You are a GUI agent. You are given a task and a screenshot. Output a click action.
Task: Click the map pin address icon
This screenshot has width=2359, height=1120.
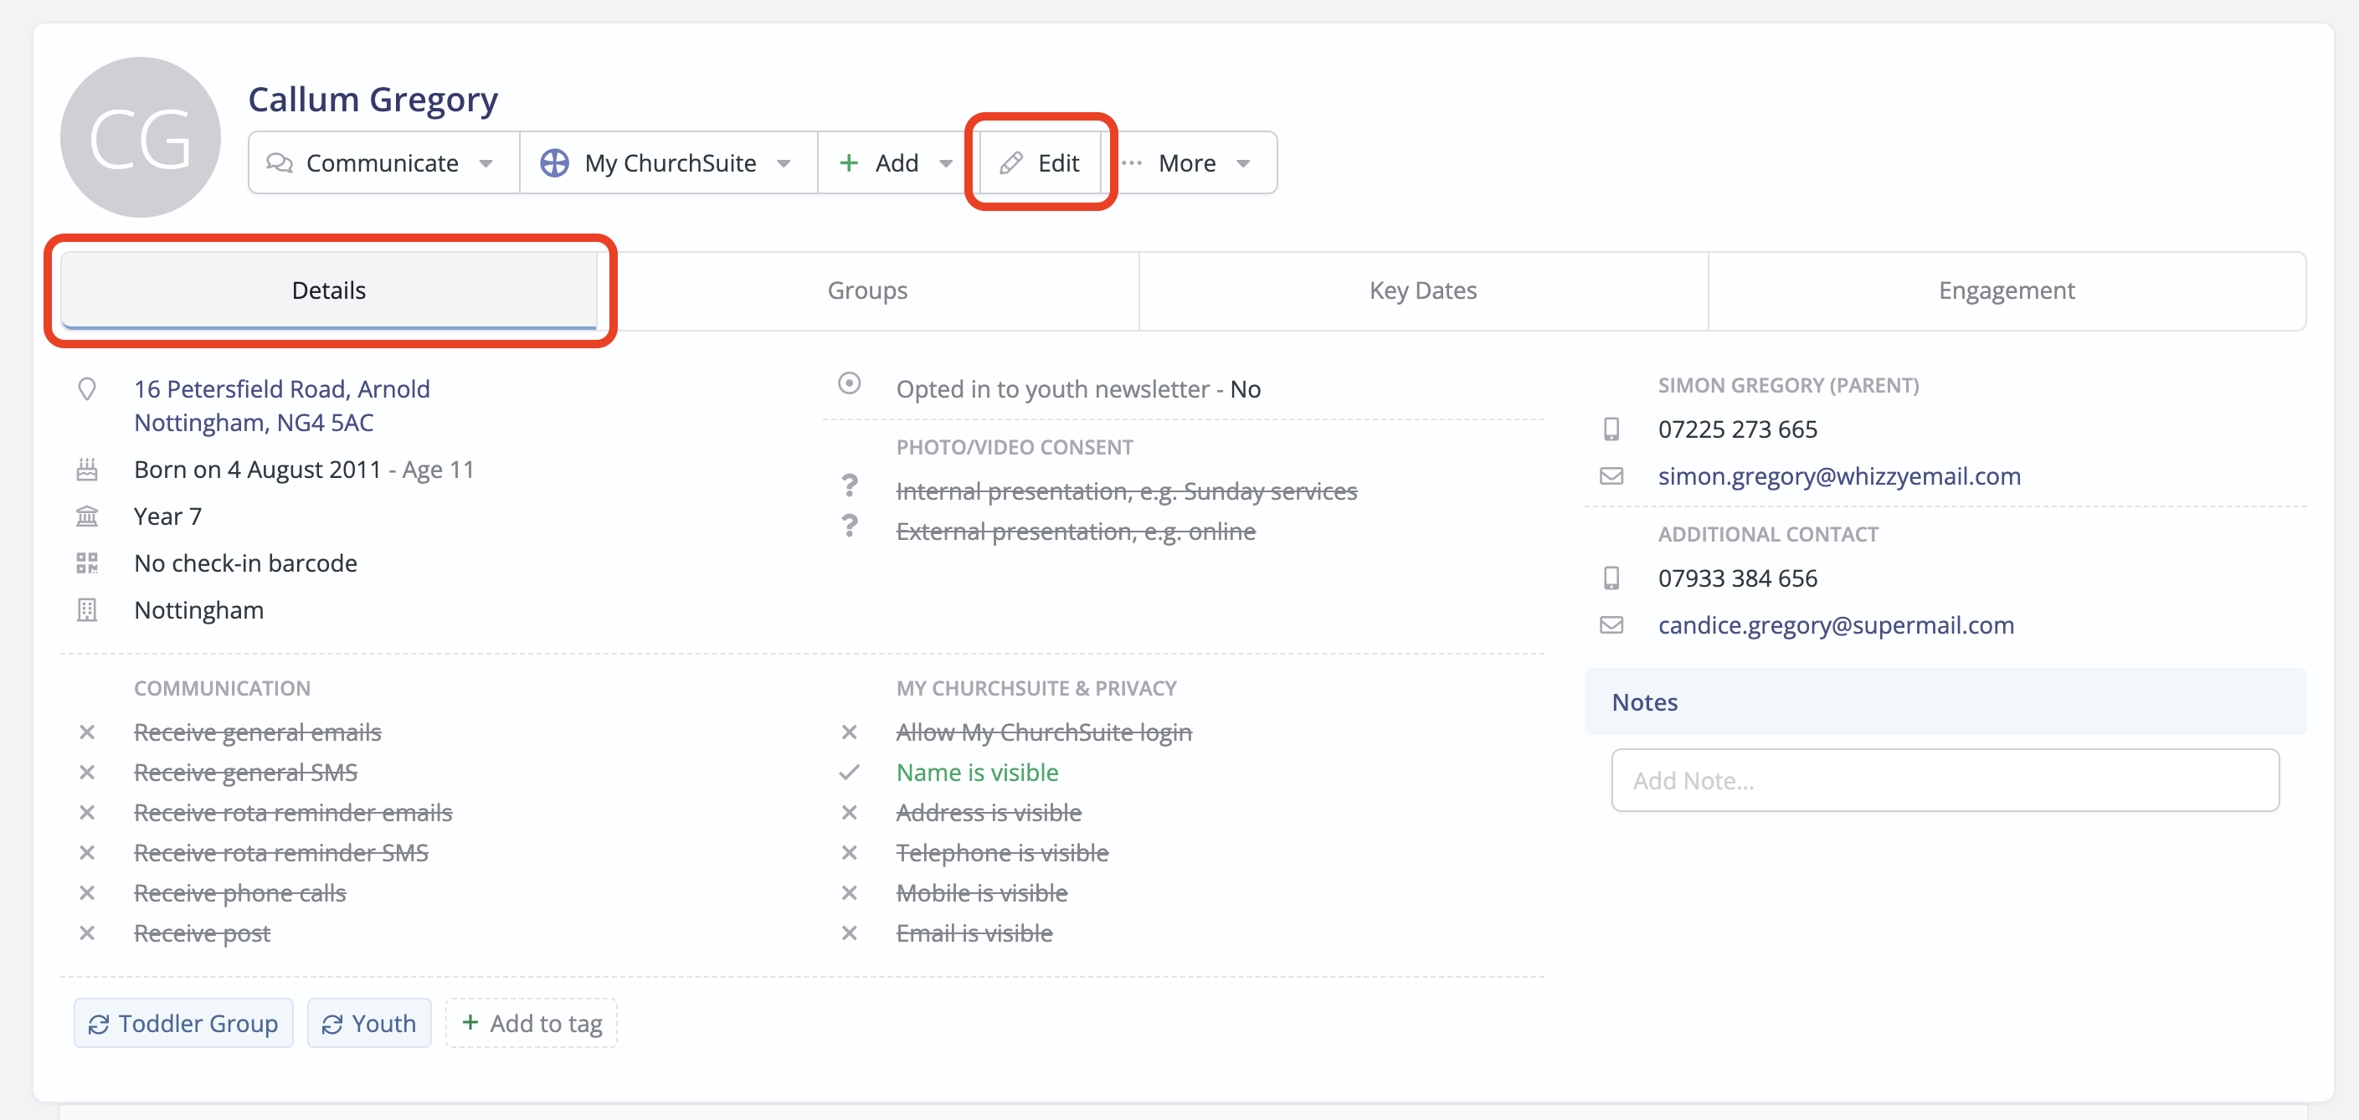point(87,389)
